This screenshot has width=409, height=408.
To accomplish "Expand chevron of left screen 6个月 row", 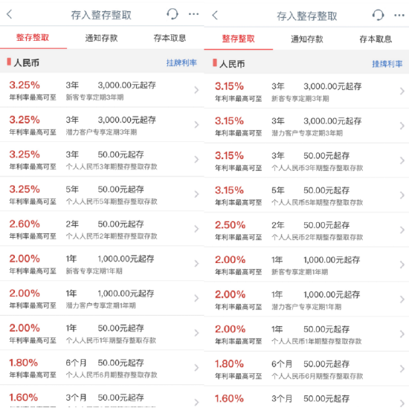I will [x=196, y=368].
